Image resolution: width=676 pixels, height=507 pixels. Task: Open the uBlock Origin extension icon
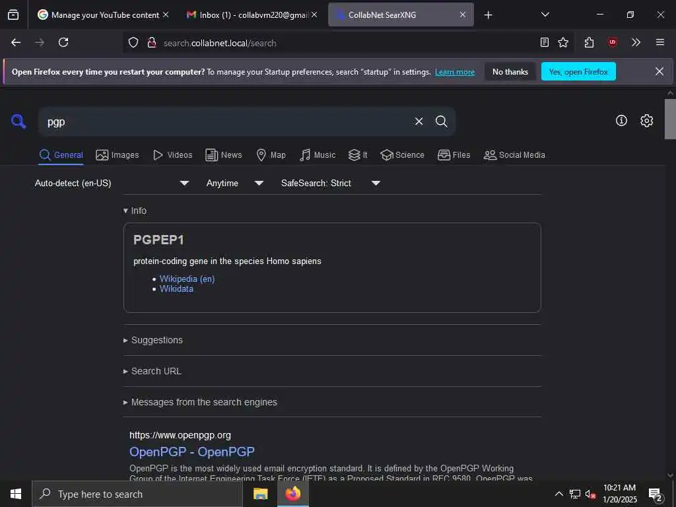613,42
